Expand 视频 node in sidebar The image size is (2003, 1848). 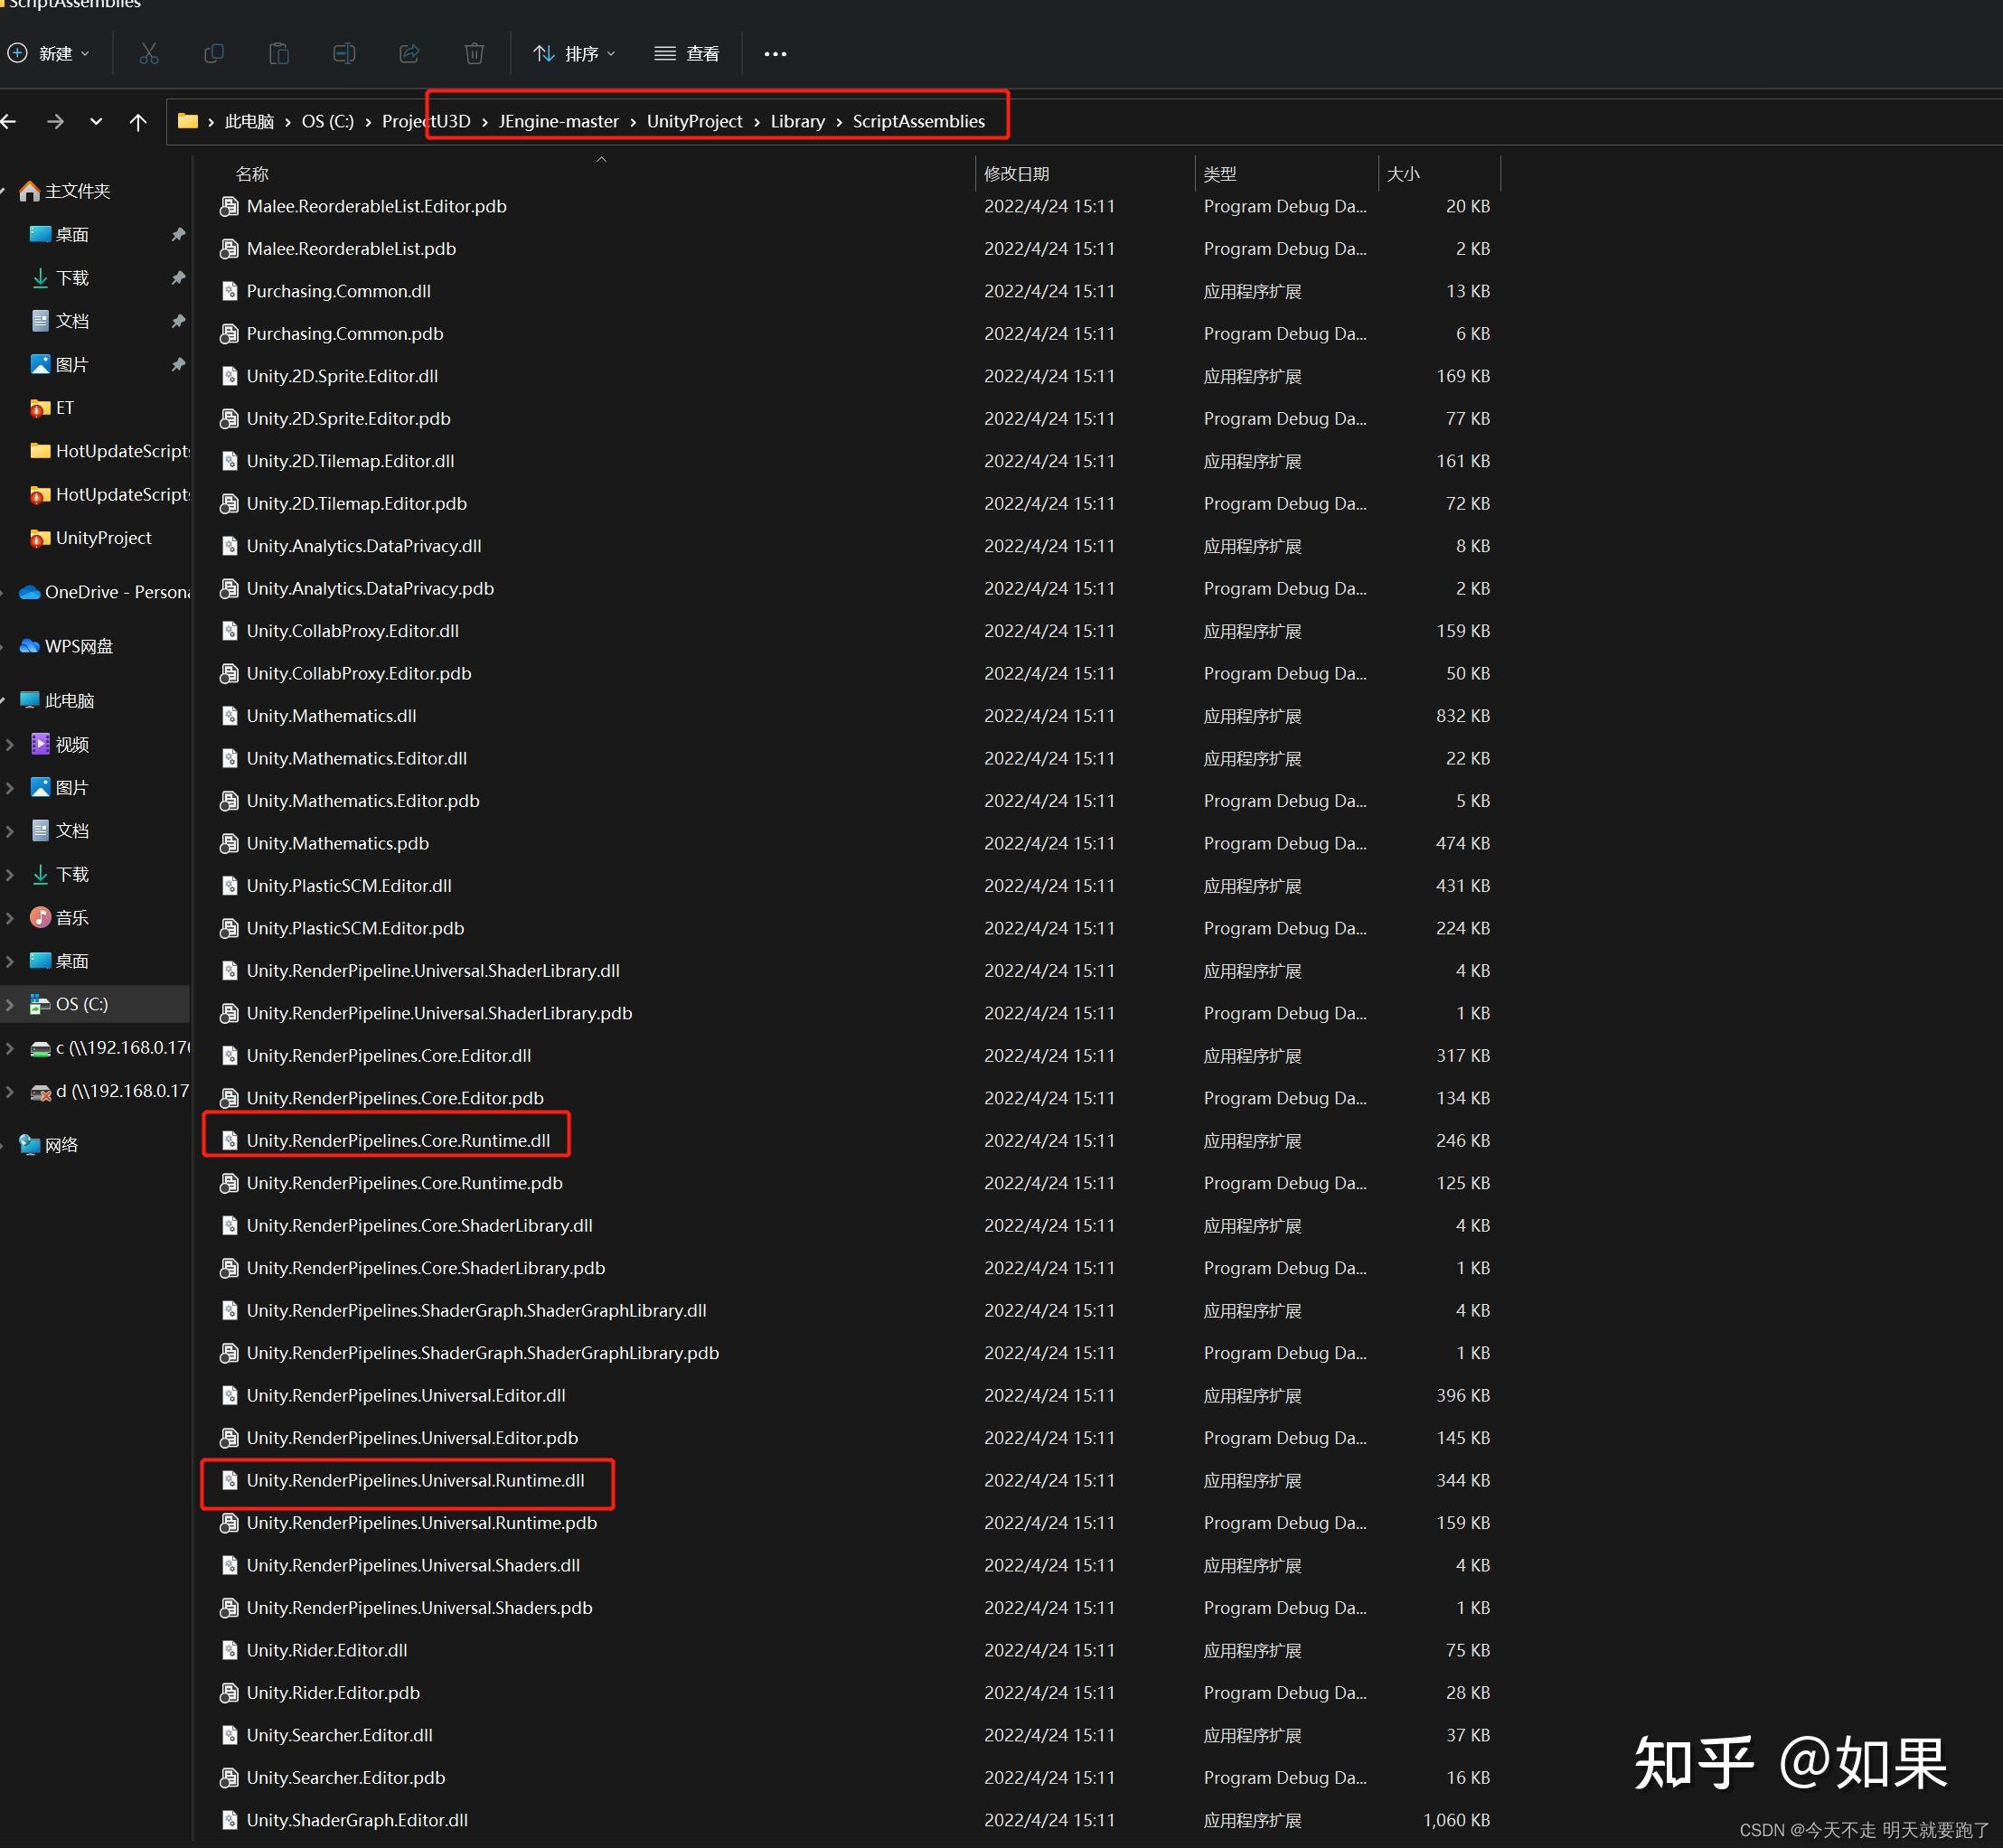point(9,744)
